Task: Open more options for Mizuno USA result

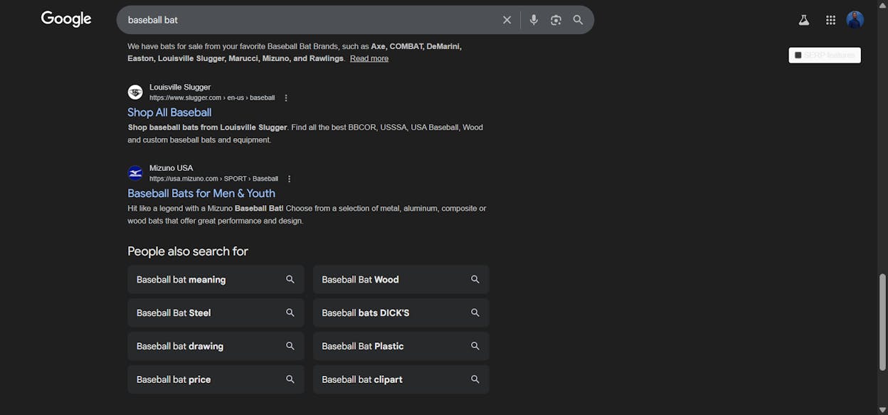Action: tap(289, 179)
